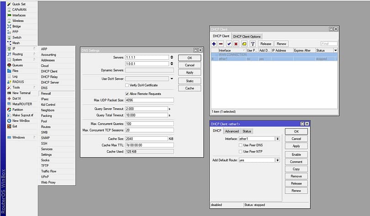Launch the New WinBox icon
This screenshot has height=216, width=370.
coord(9,121)
